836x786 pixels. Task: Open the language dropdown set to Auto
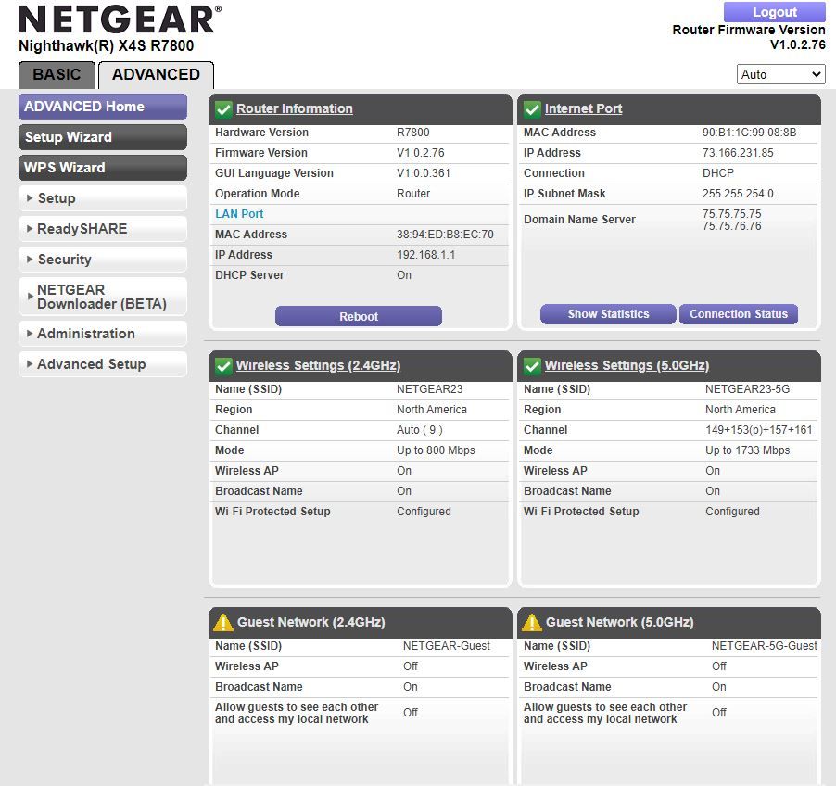[781, 74]
